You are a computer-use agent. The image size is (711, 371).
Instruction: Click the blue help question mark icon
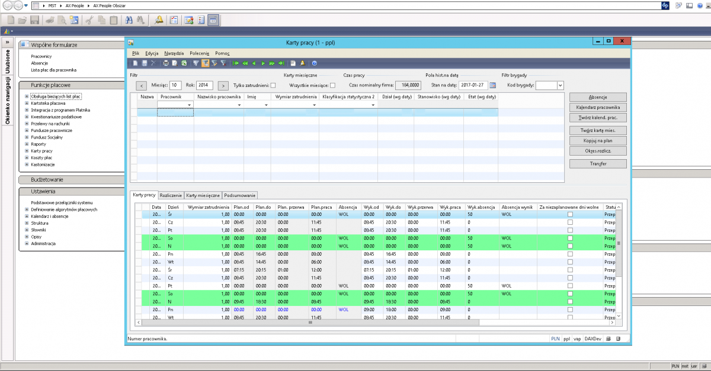tap(314, 63)
